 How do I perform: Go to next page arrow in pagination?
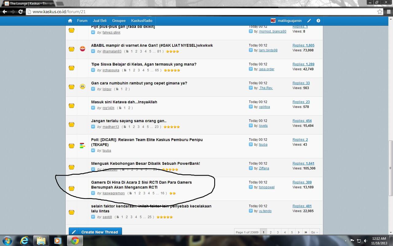tap(299, 232)
